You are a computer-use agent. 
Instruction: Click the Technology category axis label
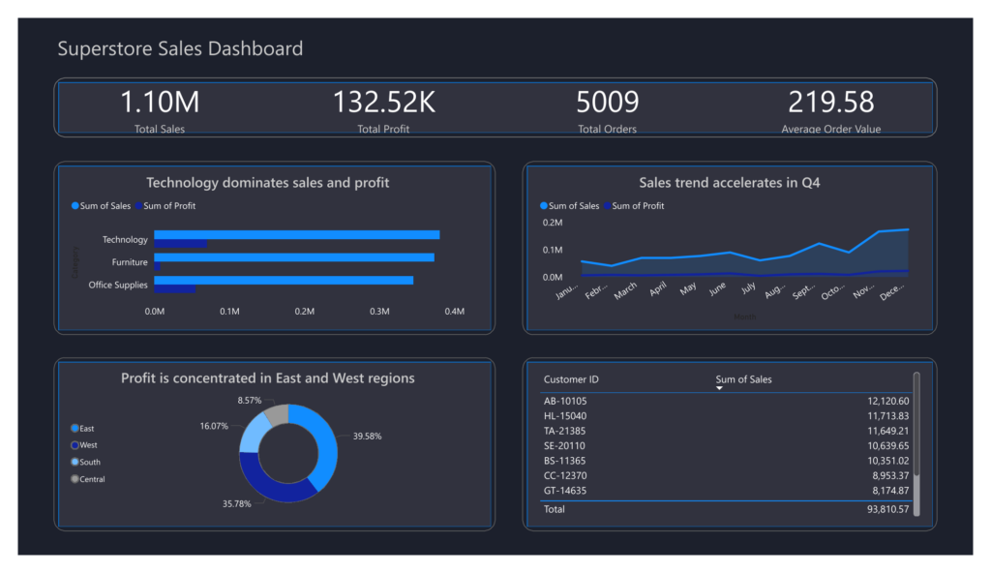tap(125, 240)
